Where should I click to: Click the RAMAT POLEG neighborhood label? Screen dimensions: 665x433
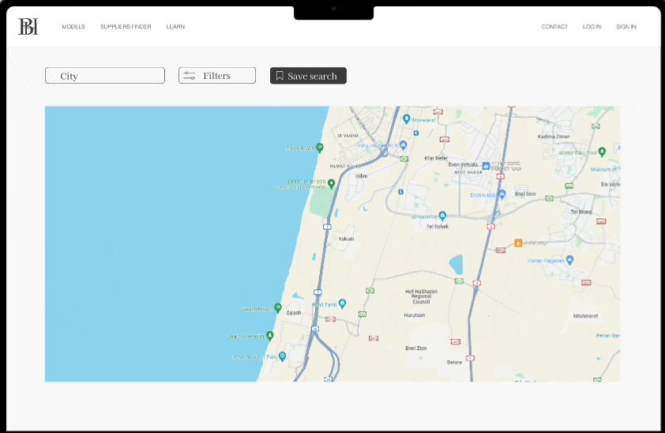(x=345, y=166)
